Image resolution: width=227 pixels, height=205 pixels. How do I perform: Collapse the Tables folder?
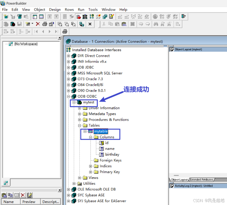click(x=79, y=125)
